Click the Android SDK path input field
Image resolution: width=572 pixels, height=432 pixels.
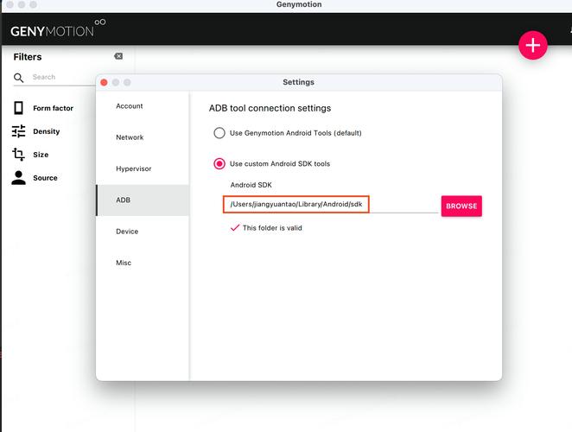tap(331, 204)
